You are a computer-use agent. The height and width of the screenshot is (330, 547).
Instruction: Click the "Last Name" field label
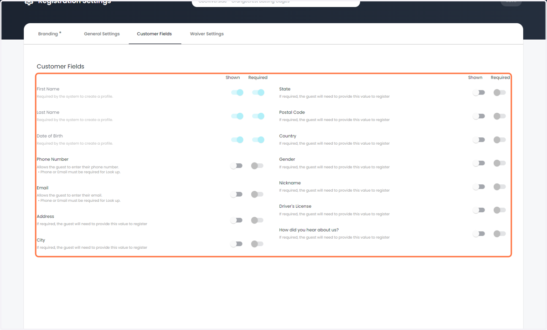[48, 112]
